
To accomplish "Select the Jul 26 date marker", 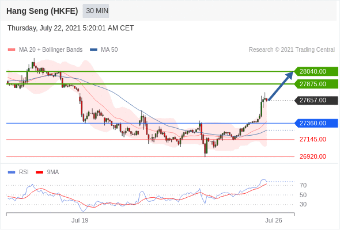I will 274,220.
